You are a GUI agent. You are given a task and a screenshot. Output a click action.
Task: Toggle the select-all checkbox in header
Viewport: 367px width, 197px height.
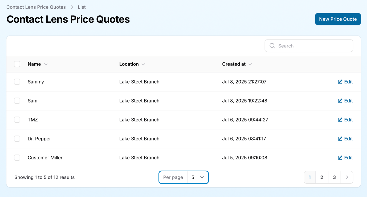17,64
